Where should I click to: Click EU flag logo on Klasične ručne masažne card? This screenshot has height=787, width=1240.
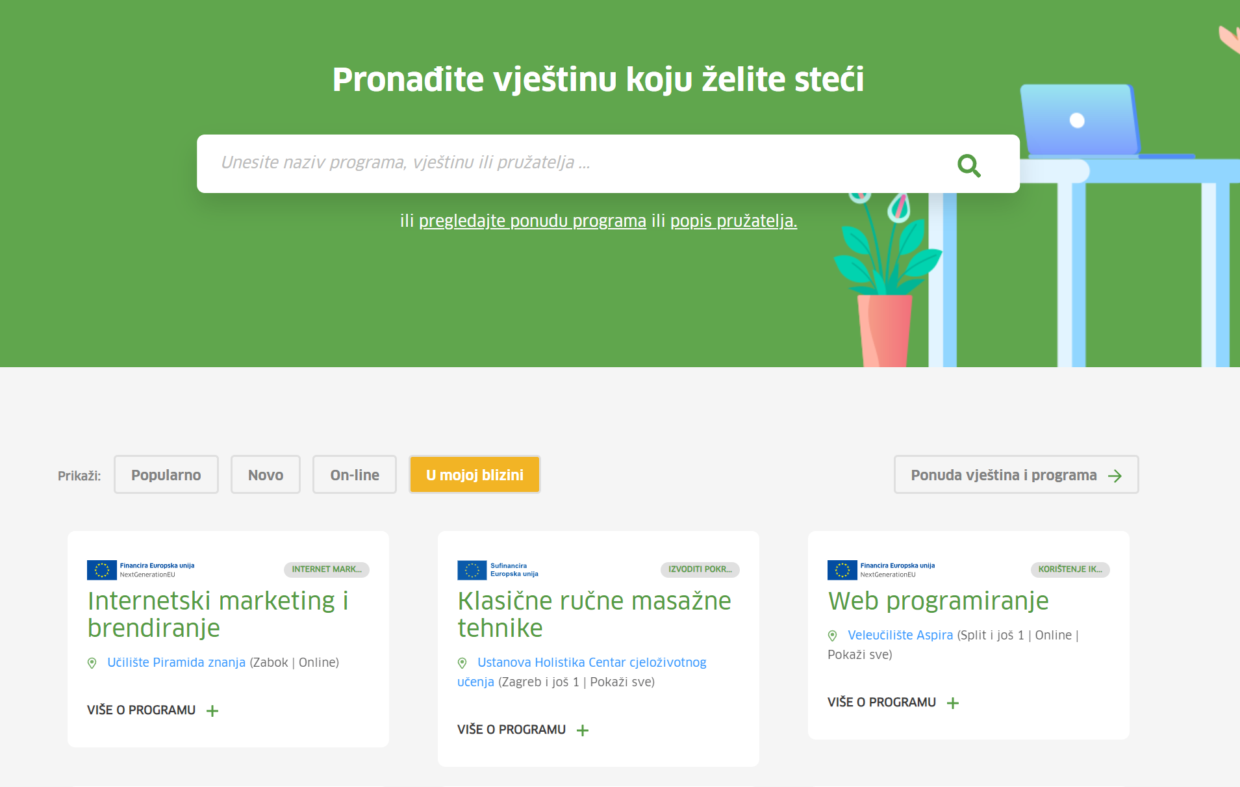click(472, 570)
